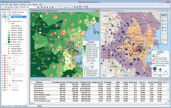Show the Water Area layer
171x108 pixels.
pos(5,58)
